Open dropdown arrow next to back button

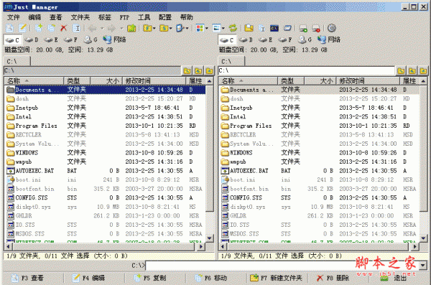coord(102,28)
